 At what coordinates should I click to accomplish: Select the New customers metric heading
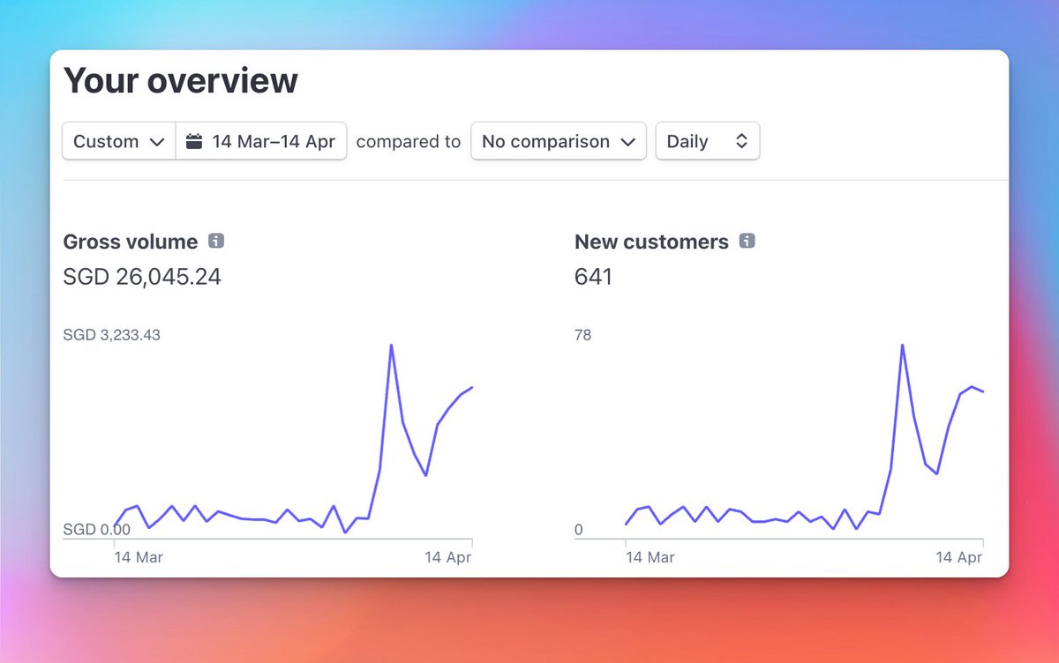coord(653,241)
